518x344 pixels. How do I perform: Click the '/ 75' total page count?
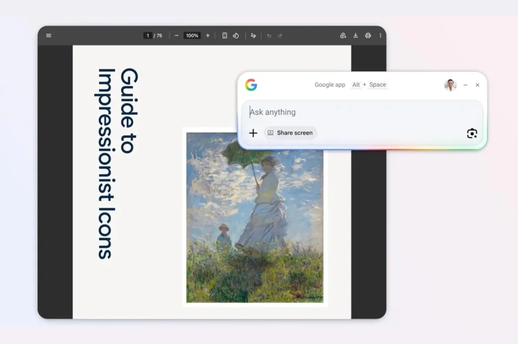pyautogui.click(x=158, y=35)
